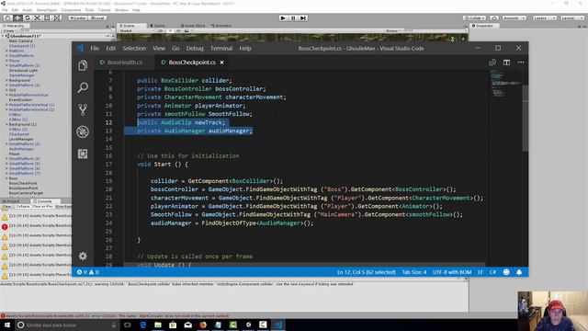Open the VS Code Source Control view
Image resolution: width=588 pixels, height=331 pixels.
[83, 109]
